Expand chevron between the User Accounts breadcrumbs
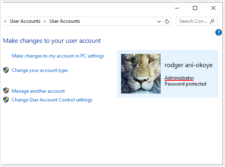 tap(45, 22)
